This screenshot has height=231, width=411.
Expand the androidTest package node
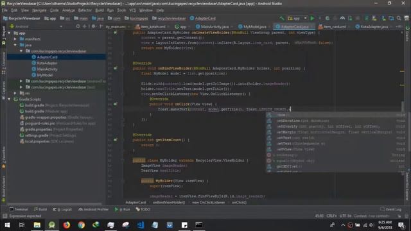tap(21, 81)
